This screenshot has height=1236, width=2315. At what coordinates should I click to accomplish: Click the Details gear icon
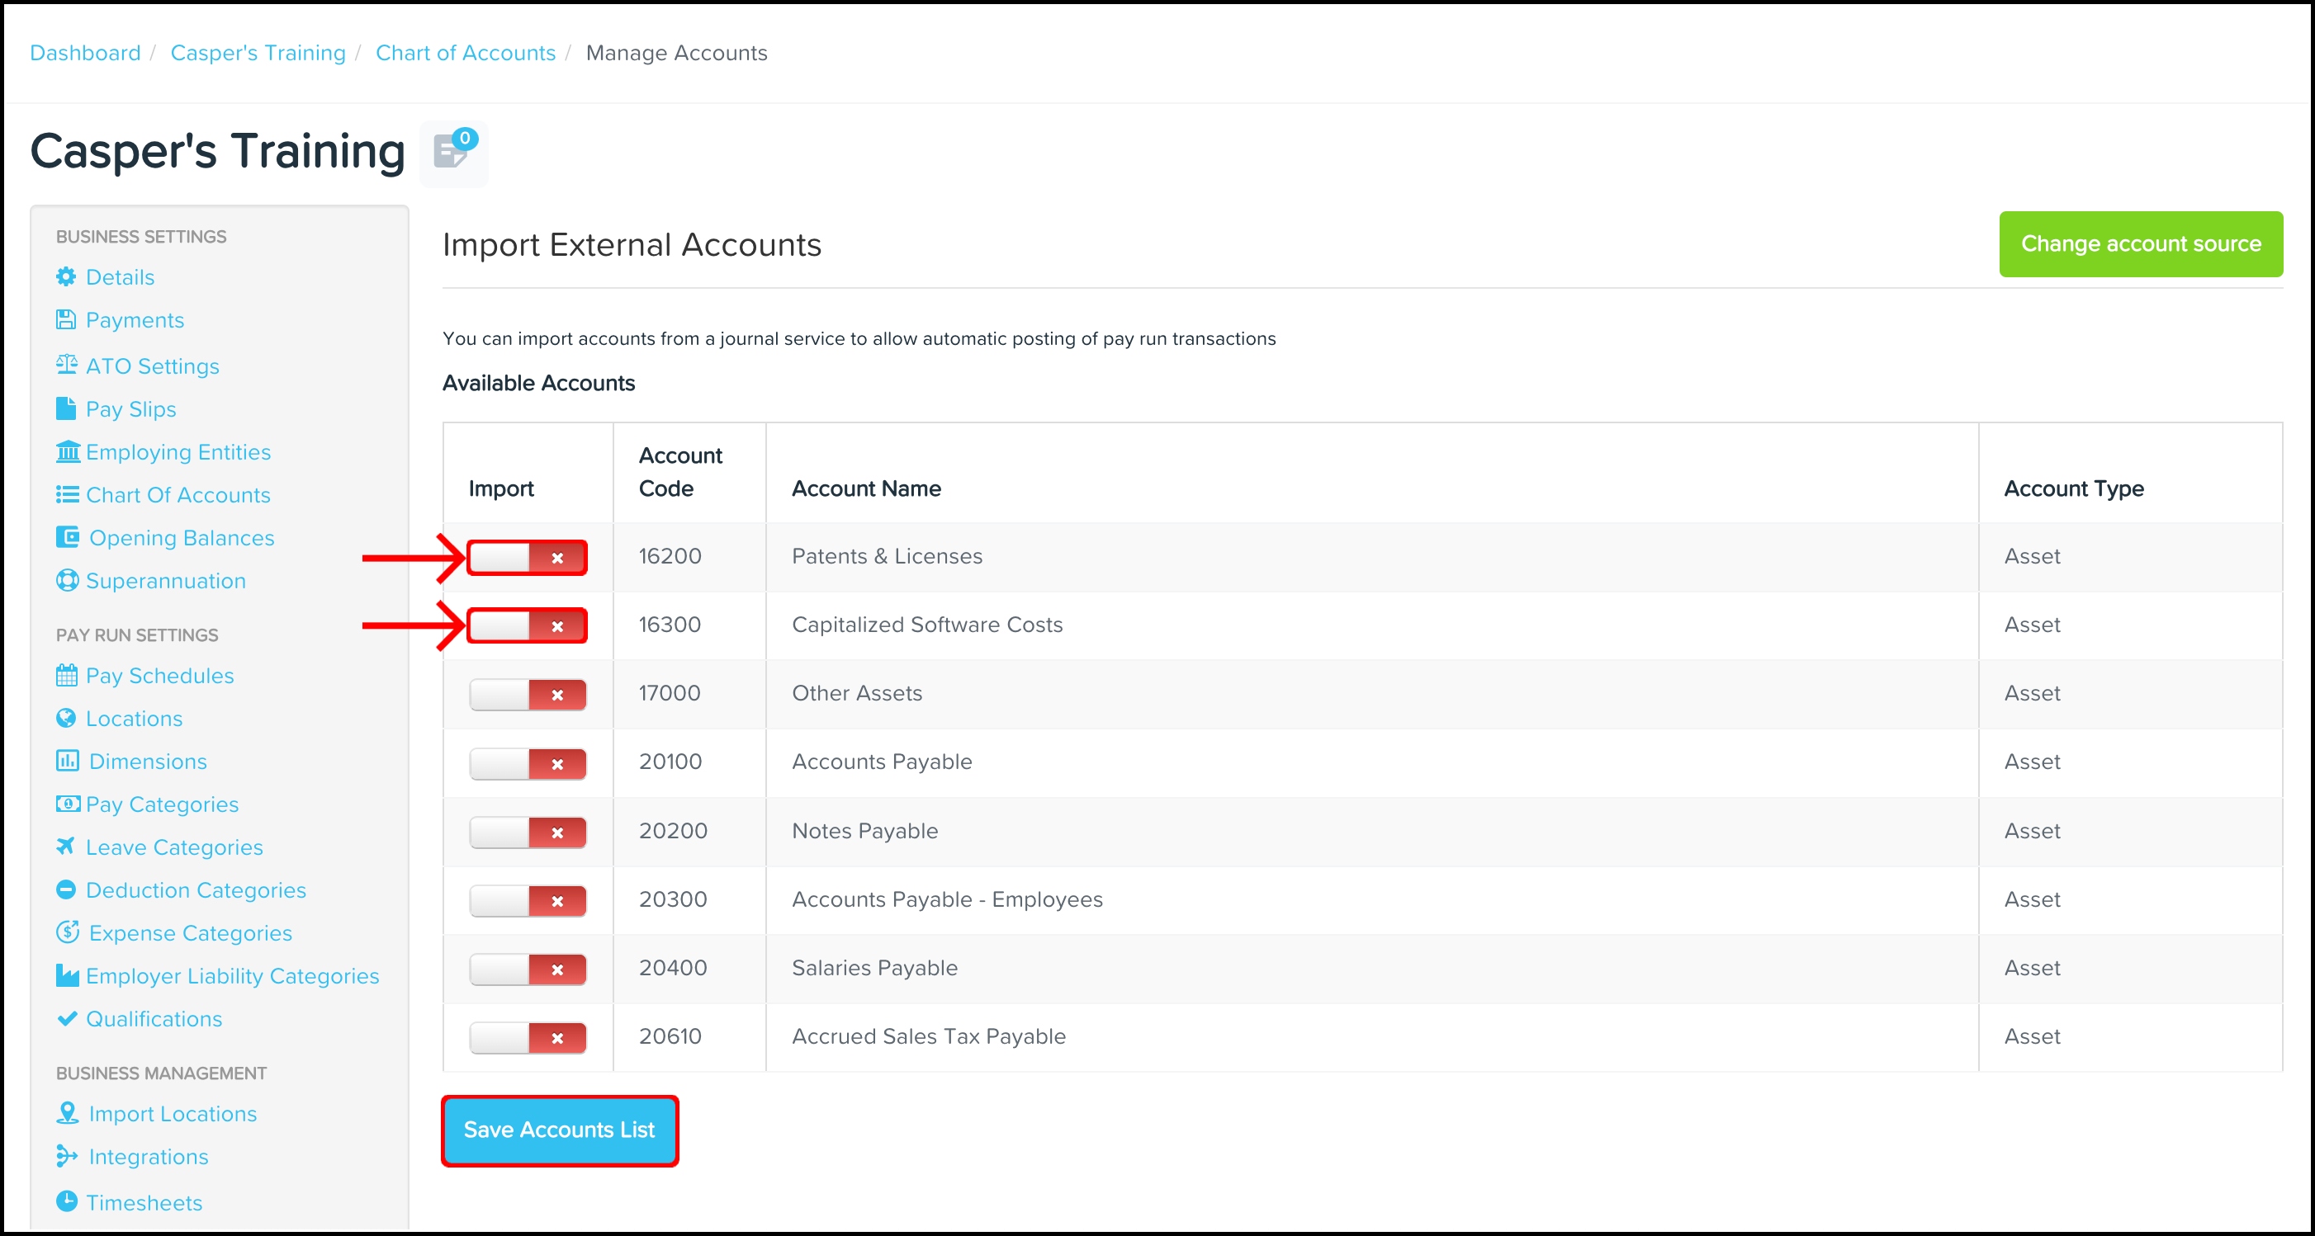tap(68, 276)
